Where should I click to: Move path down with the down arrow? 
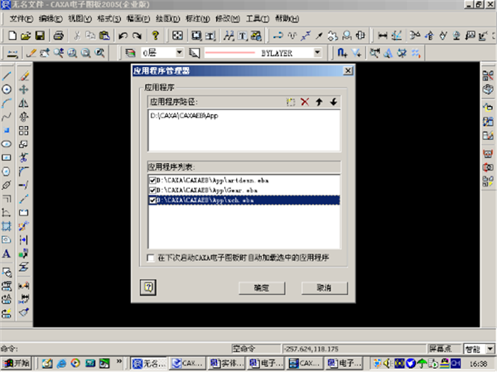pos(333,101)
